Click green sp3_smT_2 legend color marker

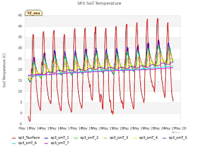[x=76, y=138]
